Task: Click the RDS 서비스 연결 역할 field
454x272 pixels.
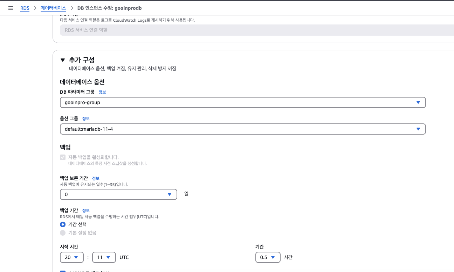Action: (x=257, y=30)
